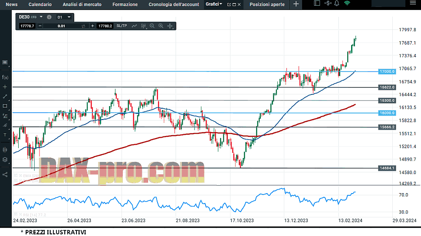Viewport: 421px width, 236px height.
Task: Open the f(x) indicators menu
Action: (5, 78)
